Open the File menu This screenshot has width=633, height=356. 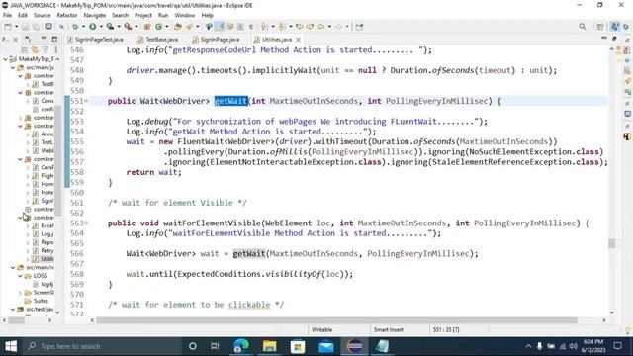(x=7, y=15)
